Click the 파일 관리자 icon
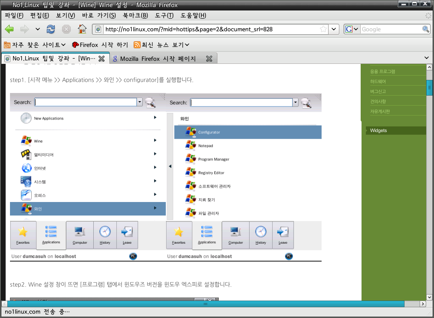The height and width of the screenshot is (318, 434). click(x=191, y=213)
